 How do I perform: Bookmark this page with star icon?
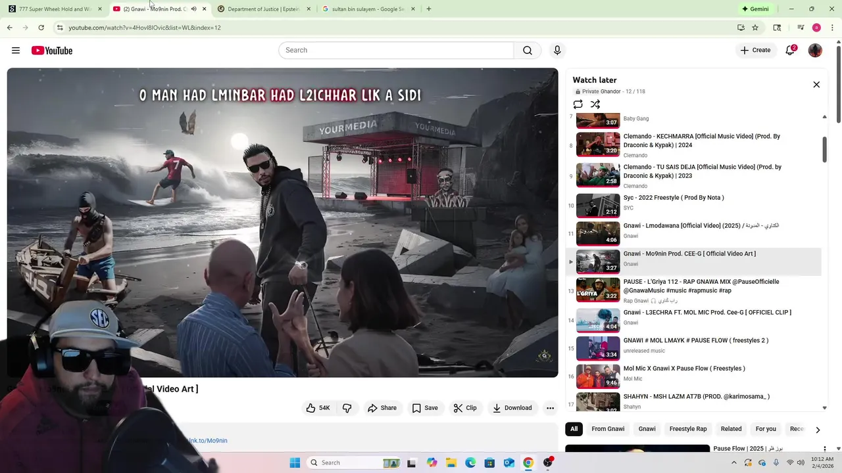(755, 28)
